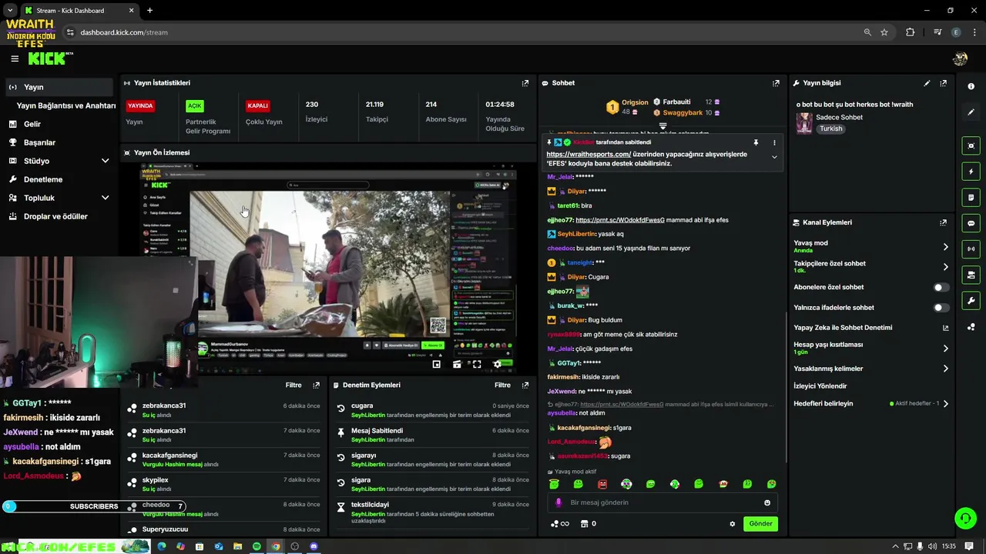This screenshot has width=986, height=554.
Task: Open wraithesports.com link in pinned message
Action: [x=589, y=154]
